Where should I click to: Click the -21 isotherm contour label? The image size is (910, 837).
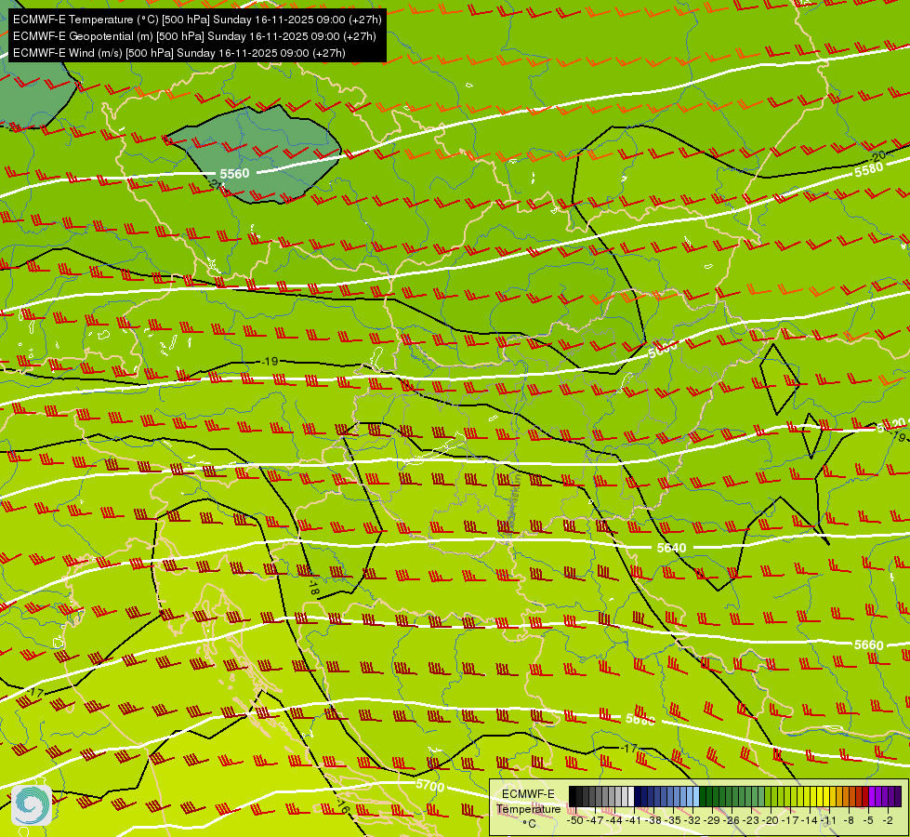(x=216, y=185)
